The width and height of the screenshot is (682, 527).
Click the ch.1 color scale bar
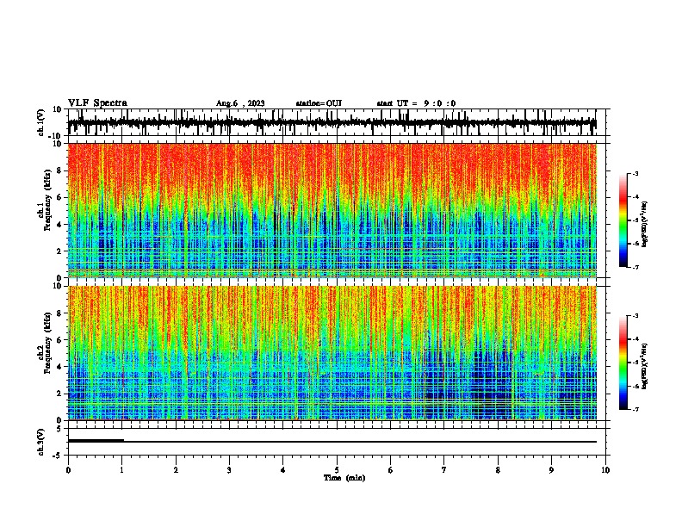tap(623, 220)
